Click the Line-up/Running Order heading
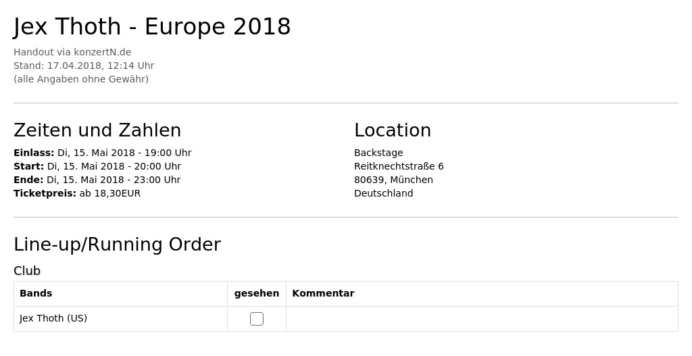Viewport: 692px width, 356px height. point(118,245)
